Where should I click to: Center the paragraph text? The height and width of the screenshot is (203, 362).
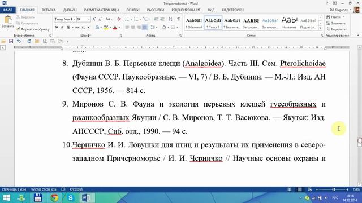133,28
